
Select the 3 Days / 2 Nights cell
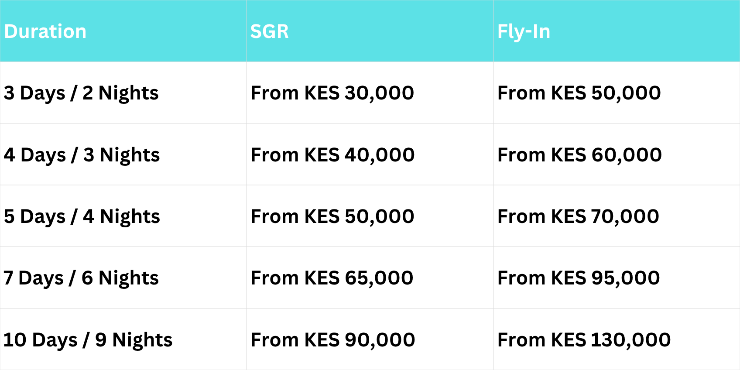pos(81,93)
